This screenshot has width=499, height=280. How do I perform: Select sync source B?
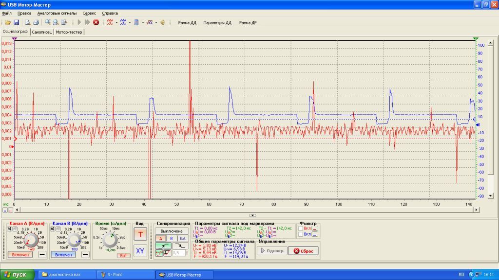[172, 238]
